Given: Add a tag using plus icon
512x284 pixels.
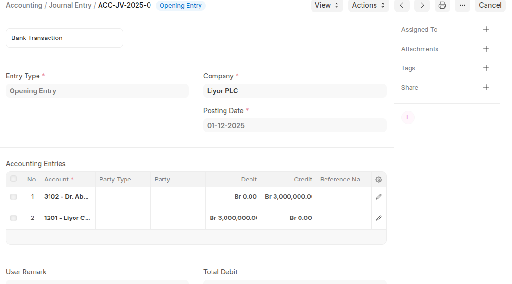Looking at the screenshot, I should click(486, 68).
